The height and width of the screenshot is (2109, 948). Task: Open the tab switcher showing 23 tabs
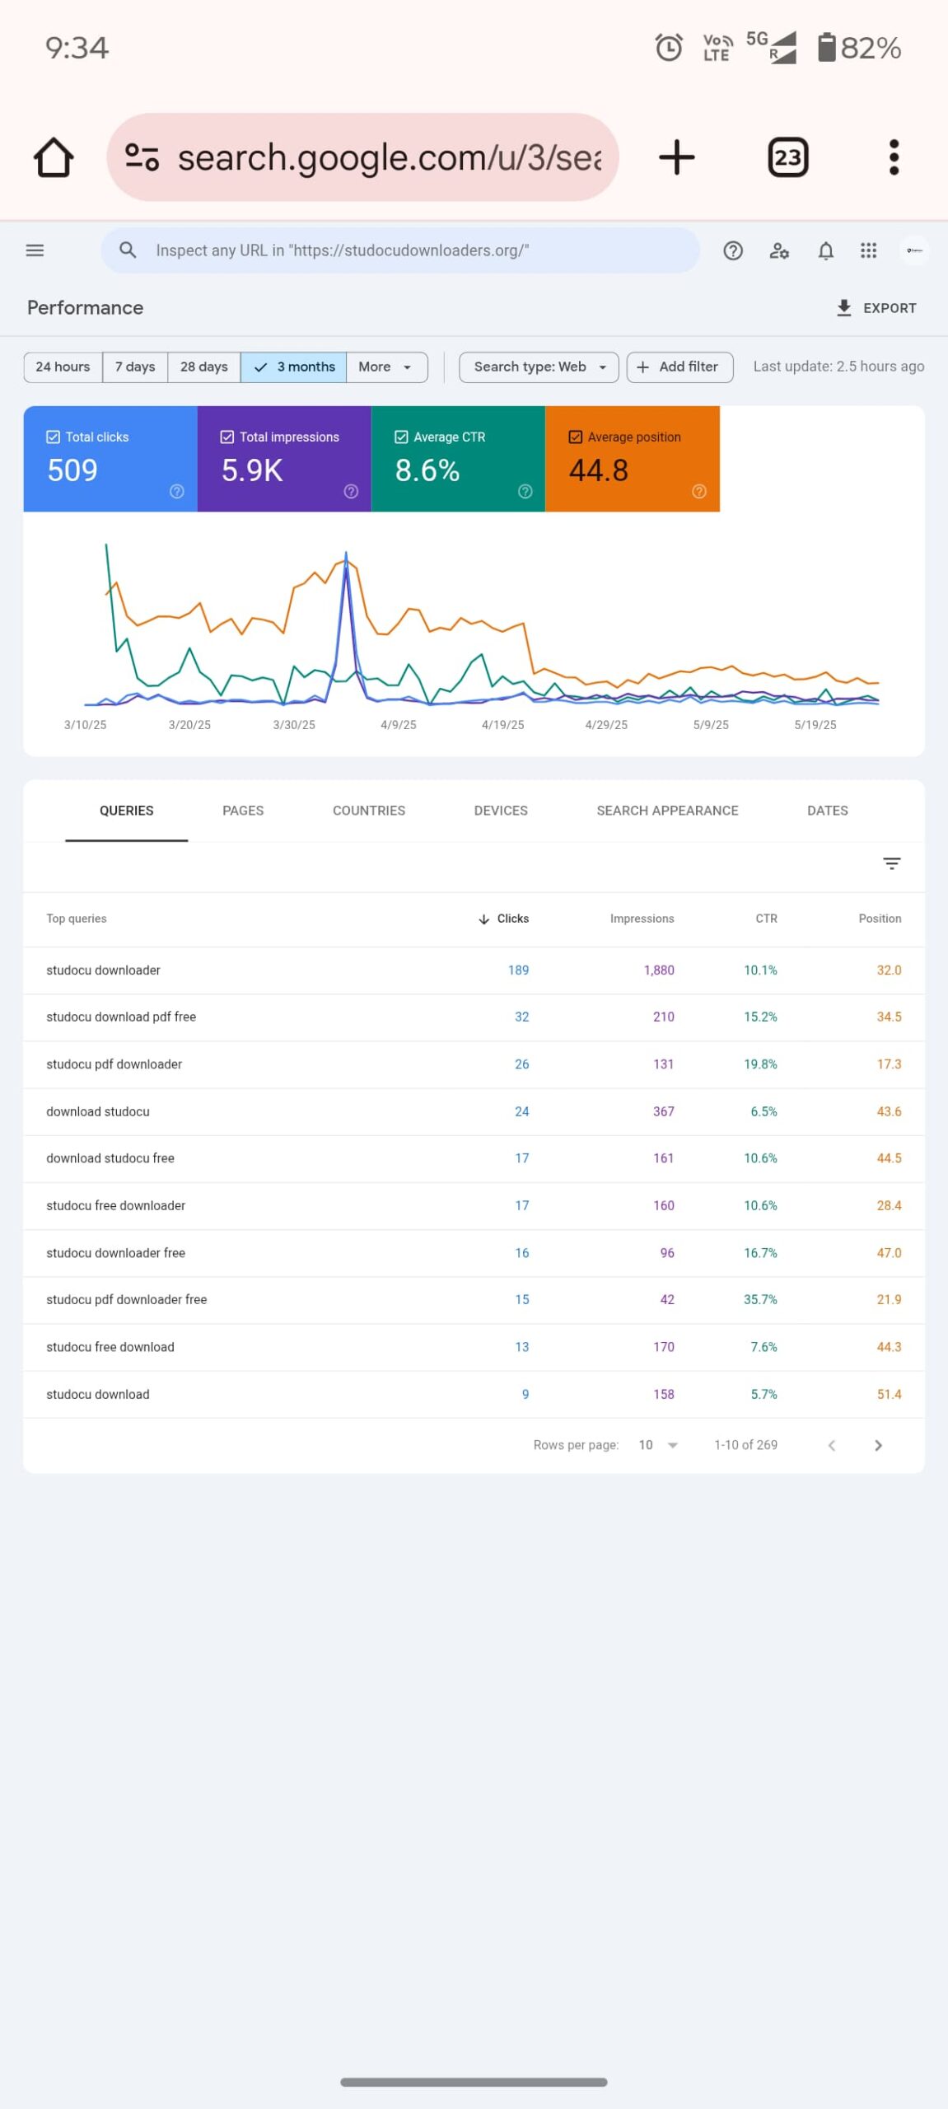pos(788,157)
